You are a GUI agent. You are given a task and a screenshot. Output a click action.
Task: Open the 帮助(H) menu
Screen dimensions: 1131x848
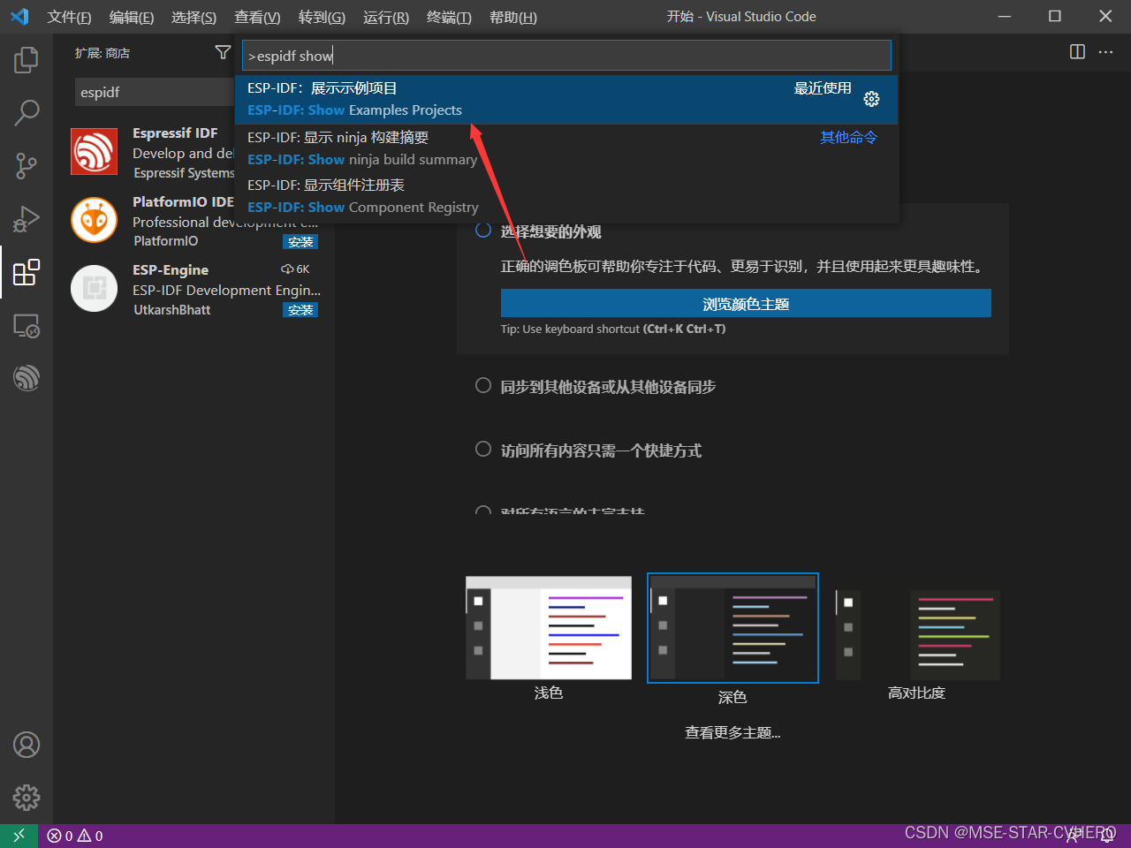click(x=513, y=17)
